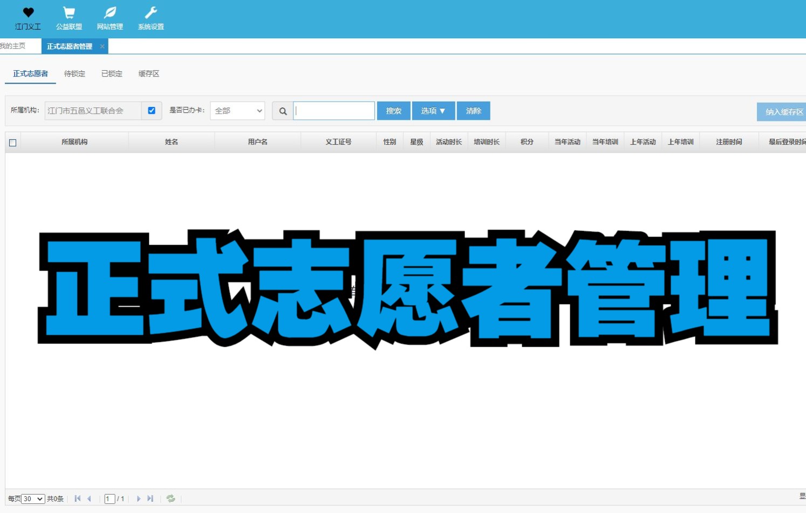Open the 系统设置 wrench icon menu
The height and width of the screenshot is (513, 806).
coord(151,18)
